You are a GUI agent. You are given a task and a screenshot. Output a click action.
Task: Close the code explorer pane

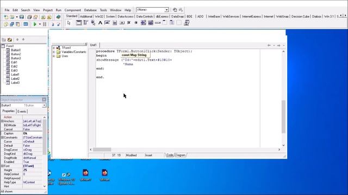(x=86, y=44)
